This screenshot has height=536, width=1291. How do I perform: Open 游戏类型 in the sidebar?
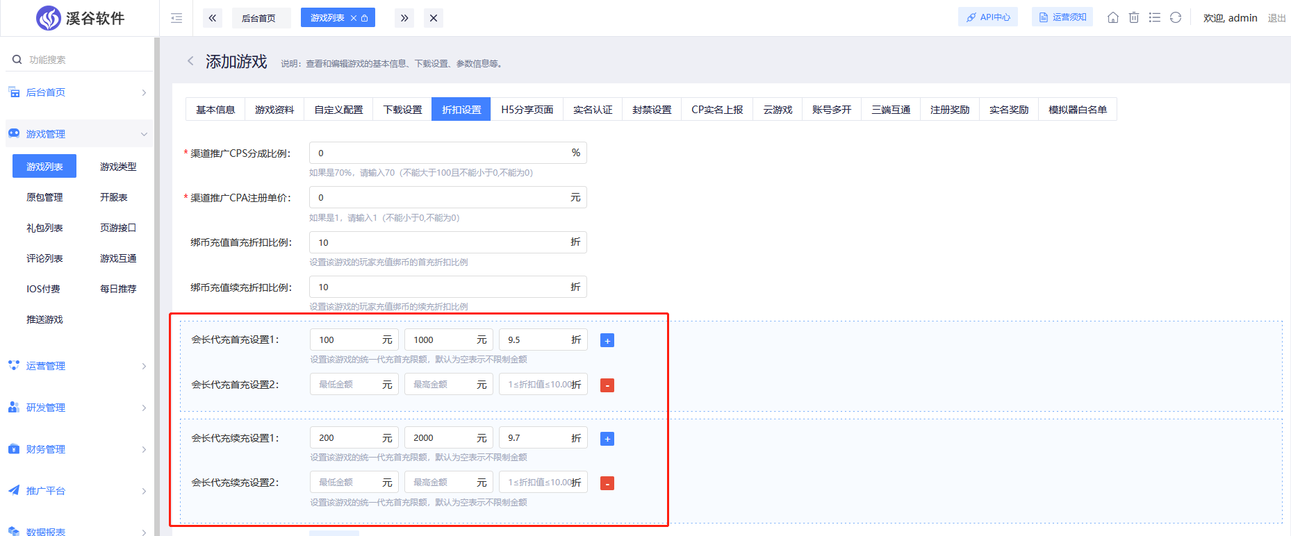click(x=118, y=167)
